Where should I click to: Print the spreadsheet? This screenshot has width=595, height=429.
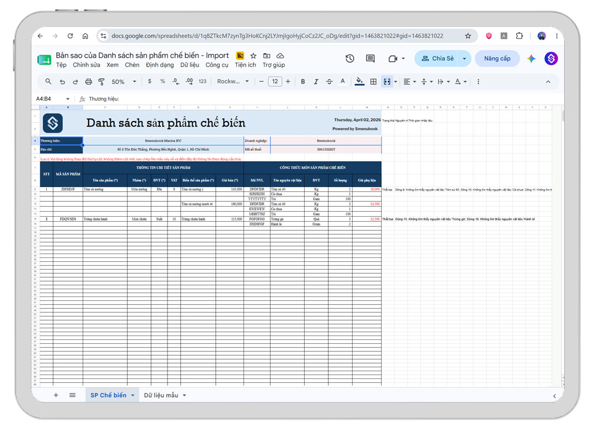coord(88,81)
